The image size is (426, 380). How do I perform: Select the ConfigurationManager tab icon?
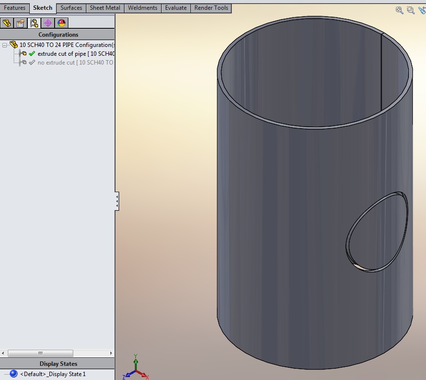[x=34, y=23]
